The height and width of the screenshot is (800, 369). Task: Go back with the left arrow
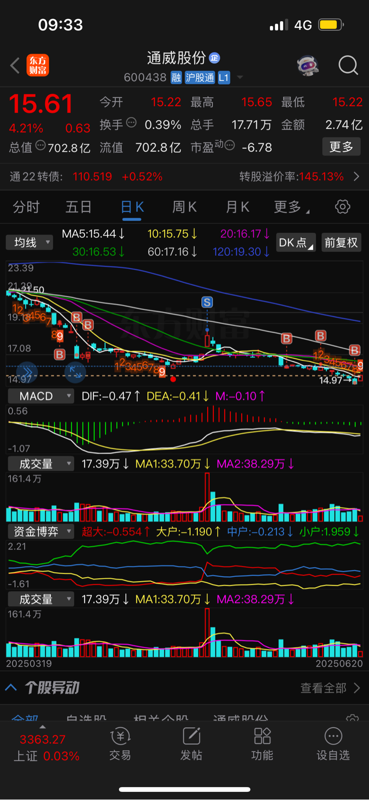pos(15,65)
